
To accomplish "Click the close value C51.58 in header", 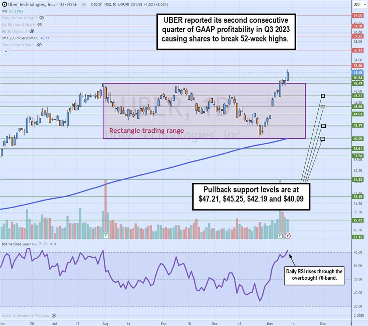I will 137,4.
